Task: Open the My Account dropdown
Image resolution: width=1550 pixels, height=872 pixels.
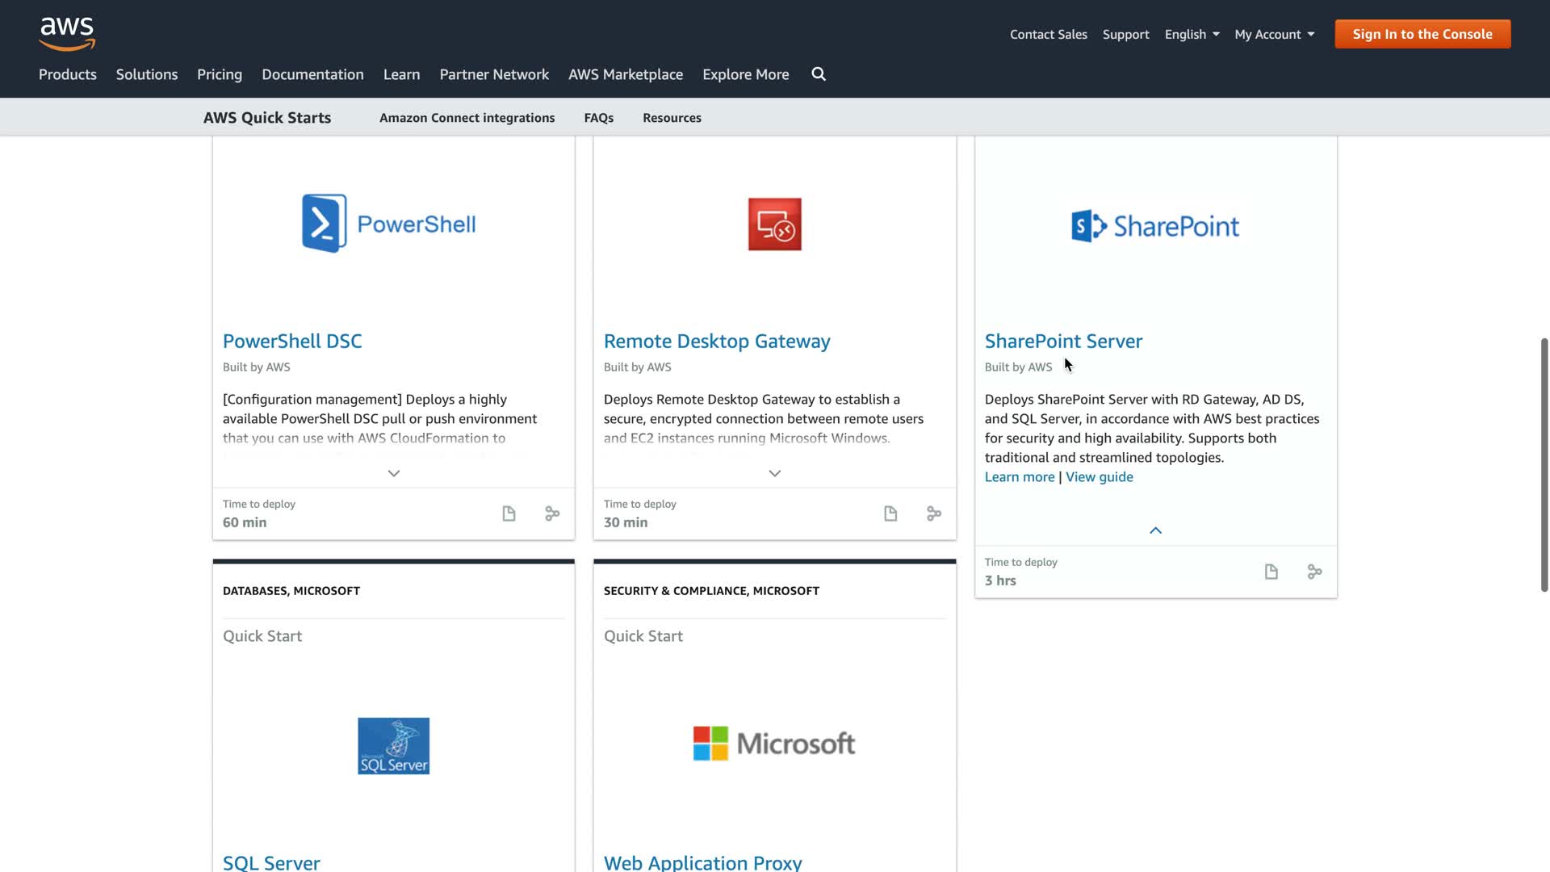Action: (1274, 34)
